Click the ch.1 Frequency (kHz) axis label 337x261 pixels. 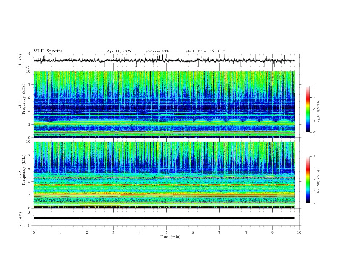point(22,99)
